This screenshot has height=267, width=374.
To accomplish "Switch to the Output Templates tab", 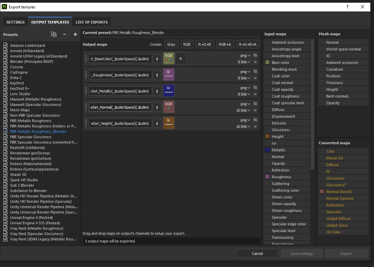I will pyautogui.click(x=50, y=22).
